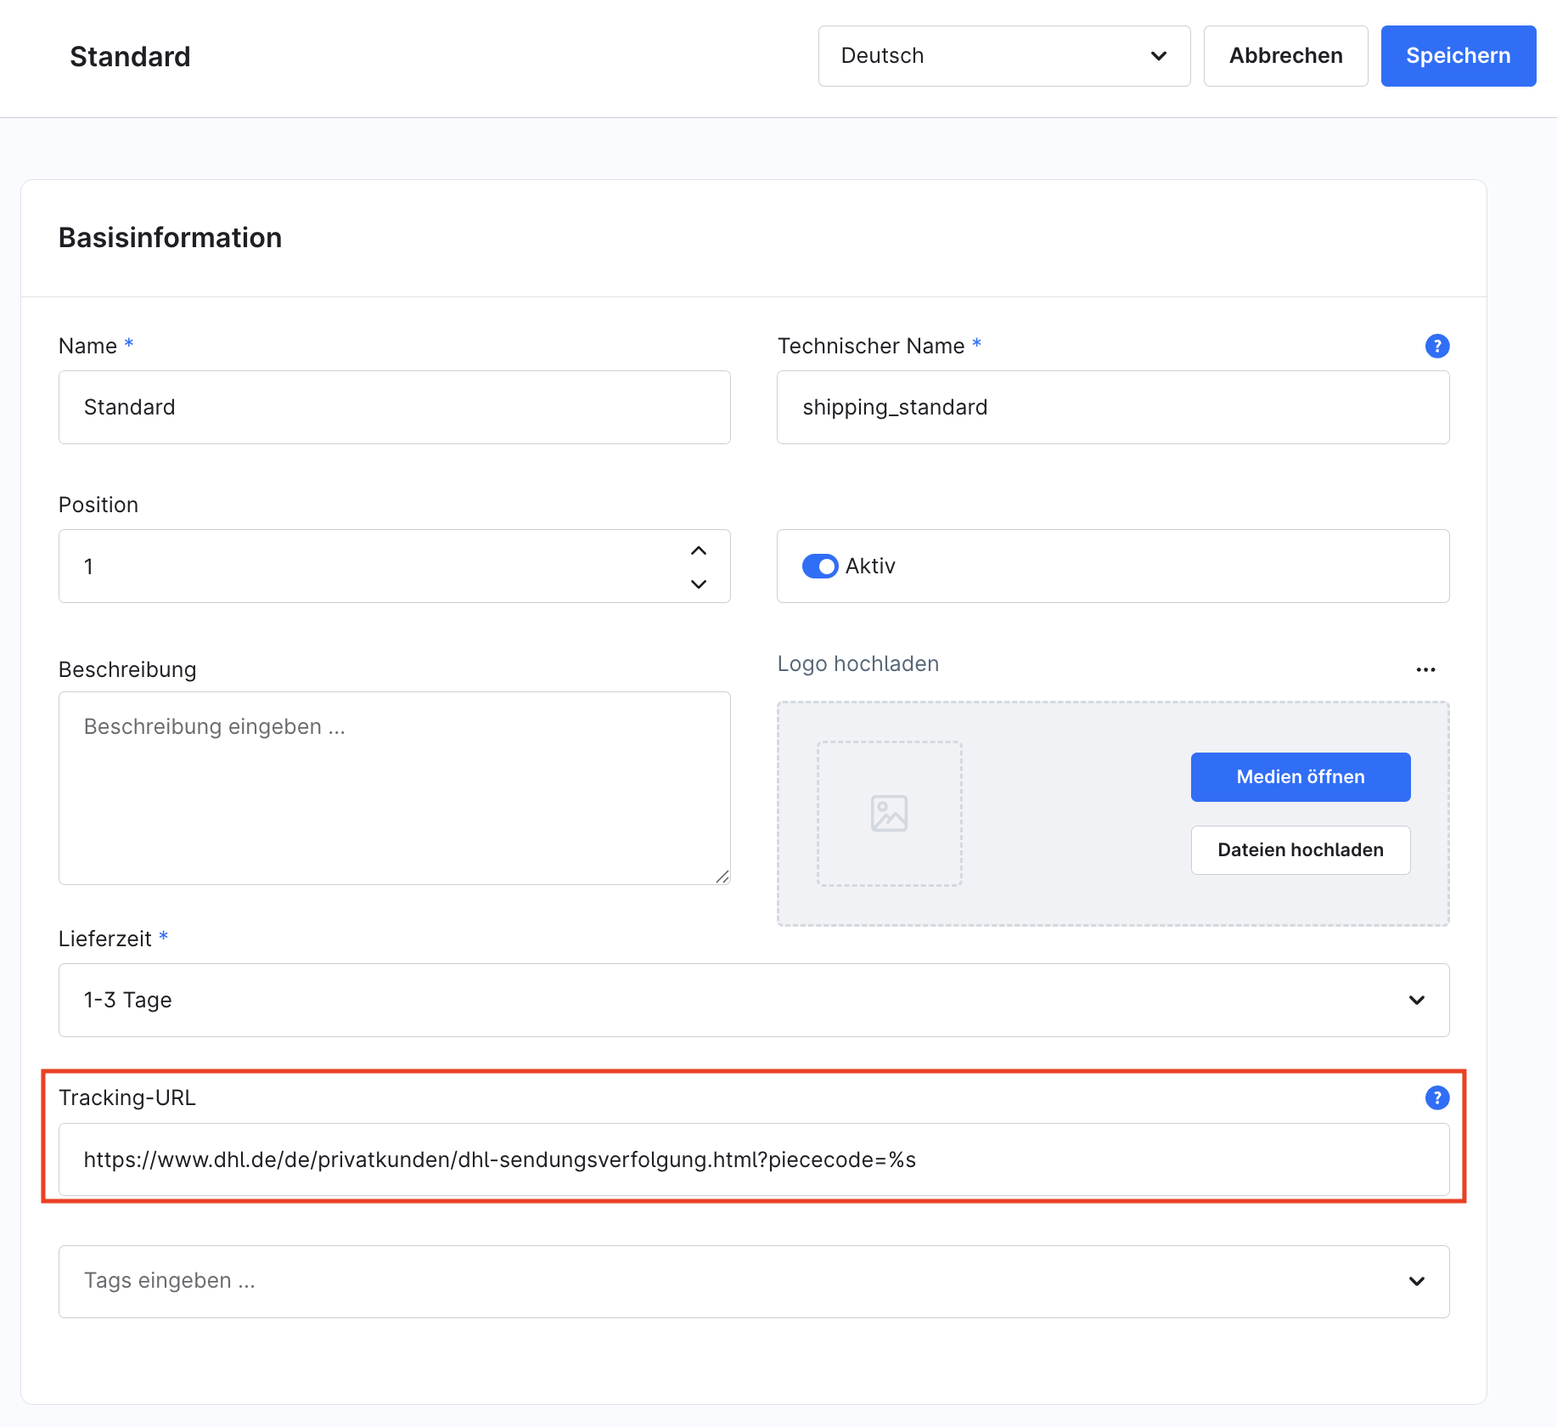Click inside the Beschreibung textarea
This screenshot has height=1427, width=1557.
(x=394, y=787)
